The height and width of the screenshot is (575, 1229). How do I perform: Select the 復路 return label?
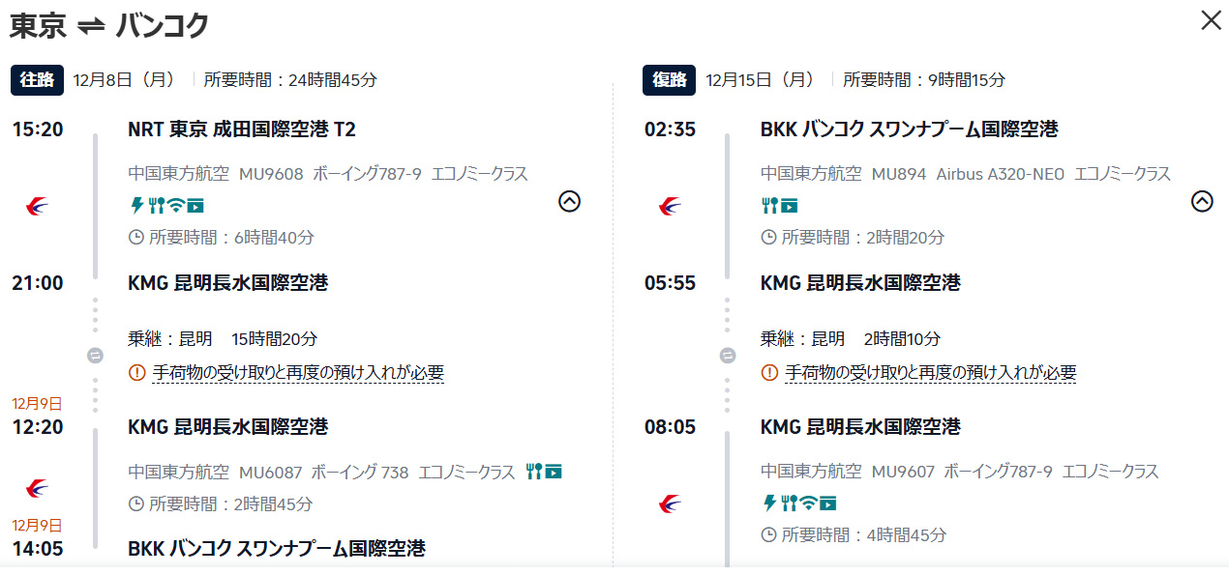[x=669, y=79]
